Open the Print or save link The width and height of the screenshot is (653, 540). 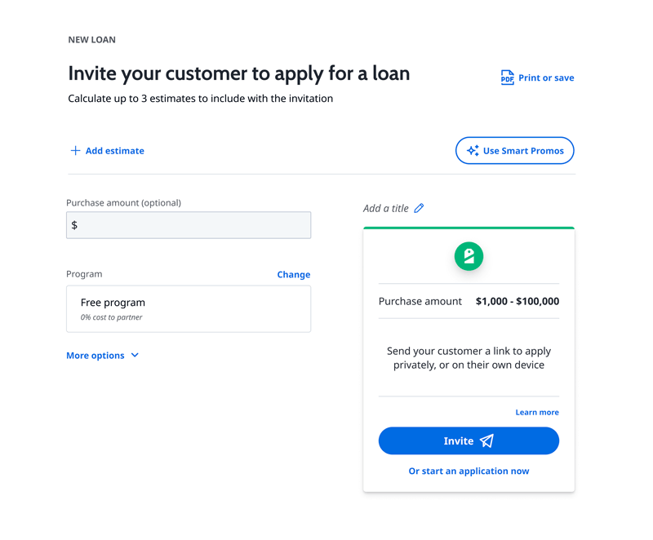click(x=546, y=78)
